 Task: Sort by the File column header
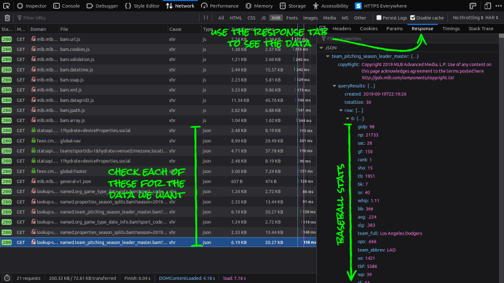point(113,29)
